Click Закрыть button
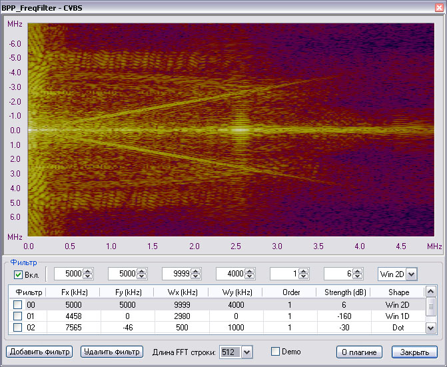 pos(414,352)
